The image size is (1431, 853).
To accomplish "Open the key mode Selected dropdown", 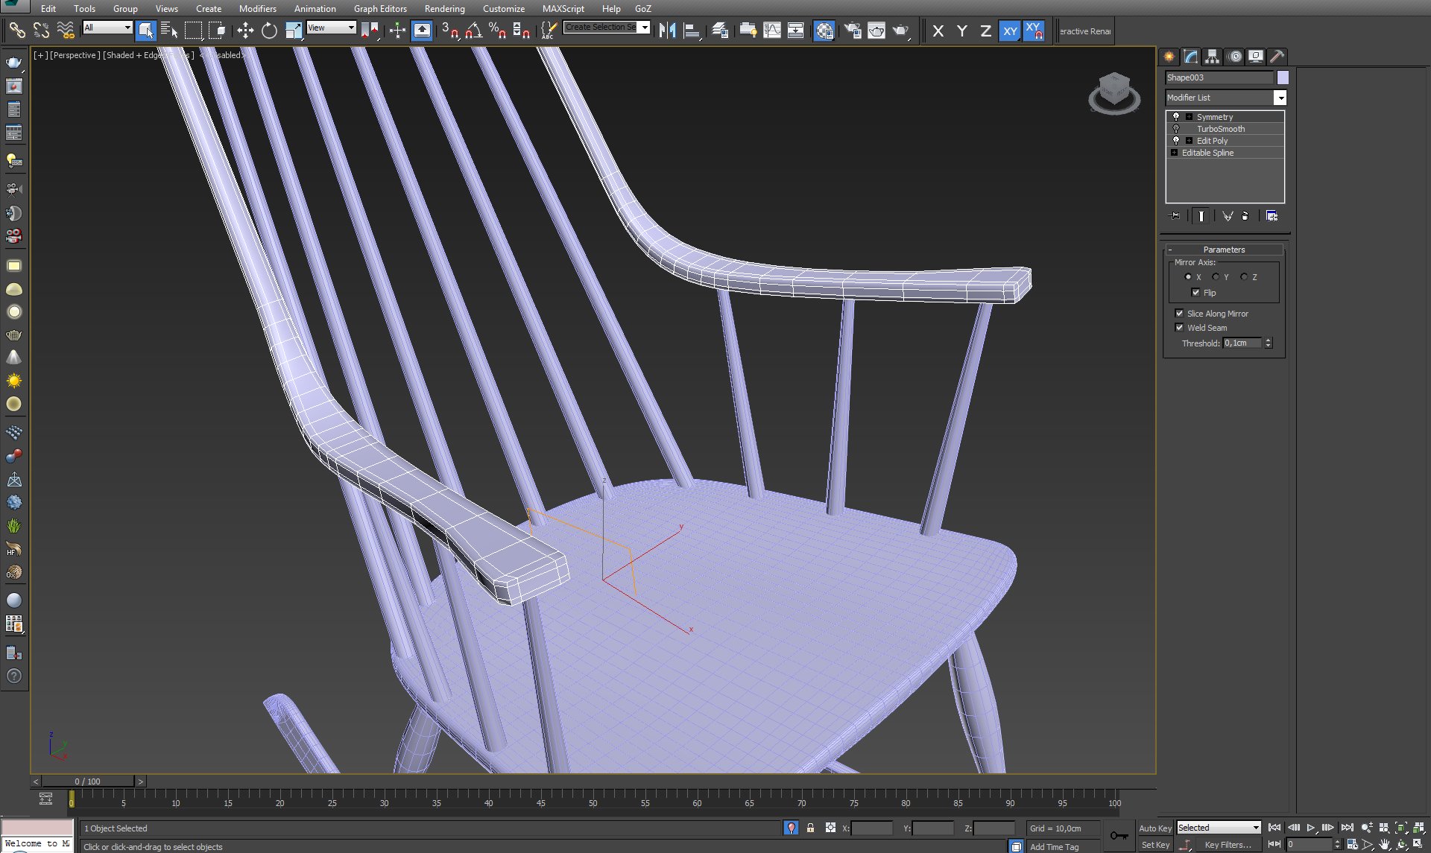I will click(x=1219, y=828).
